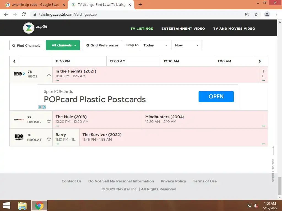Open Chrome three-dot menu
Image resolution: width=282 pixels, height=211 pixels.
click(276, 14)
